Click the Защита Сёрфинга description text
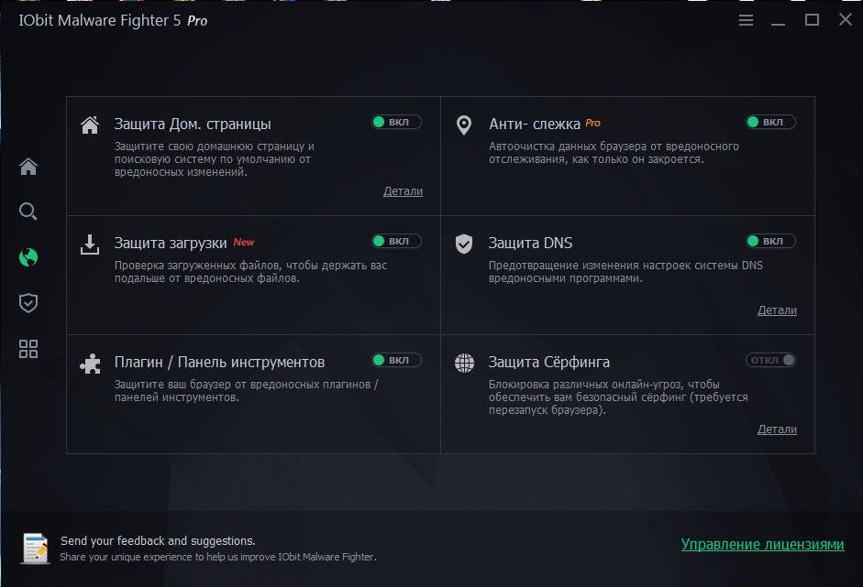This screenshot has height=587, width=863. click(x=618, y=397)
